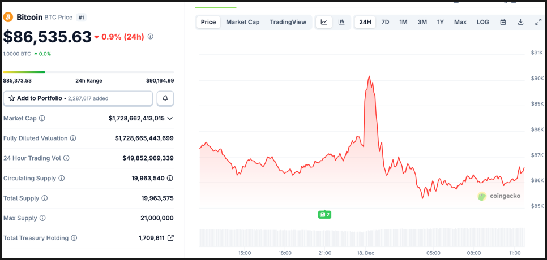Download the chart data
The height and width of the screenshot is (260, 547).
pyautogui.click(x=520, y=22)
